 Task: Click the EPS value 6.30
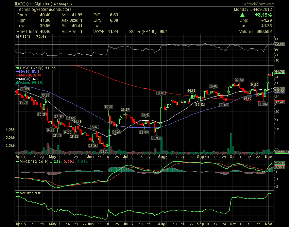[114, 20]
